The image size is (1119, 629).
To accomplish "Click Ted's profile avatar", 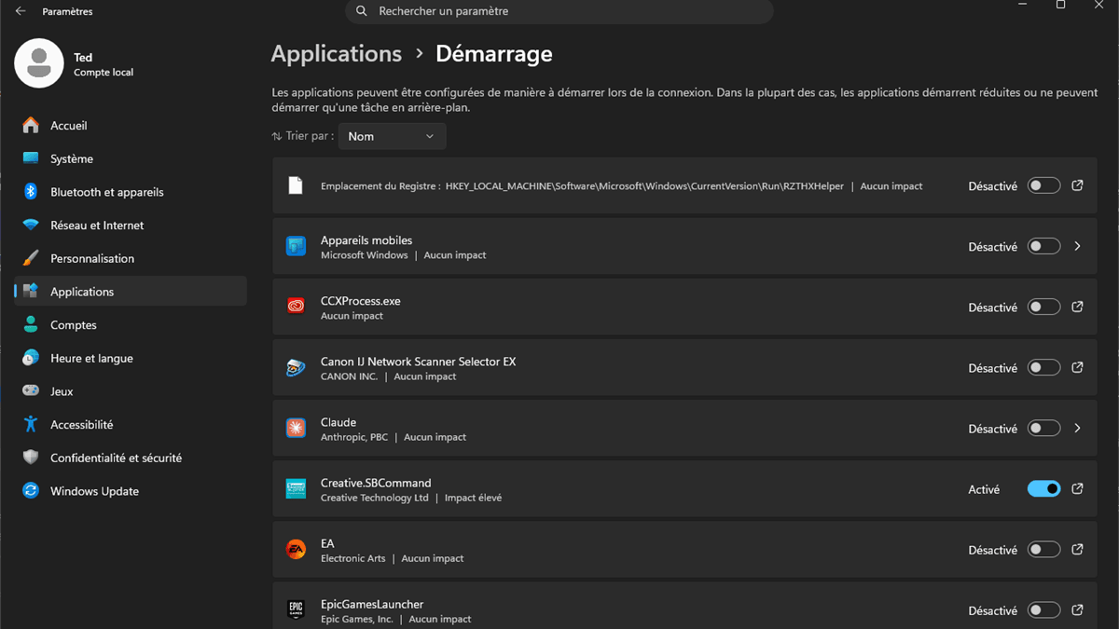I will pyautogui.click(x=39, y=63).
